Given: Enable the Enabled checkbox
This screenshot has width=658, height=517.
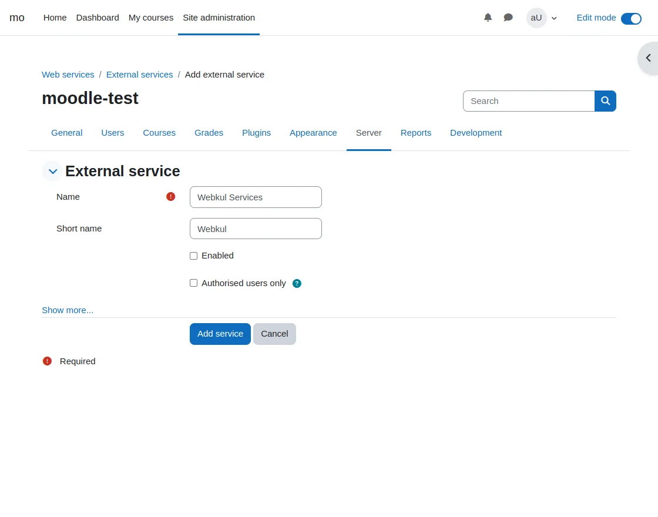Looking at the screenshot, I should tap(193, 256).
